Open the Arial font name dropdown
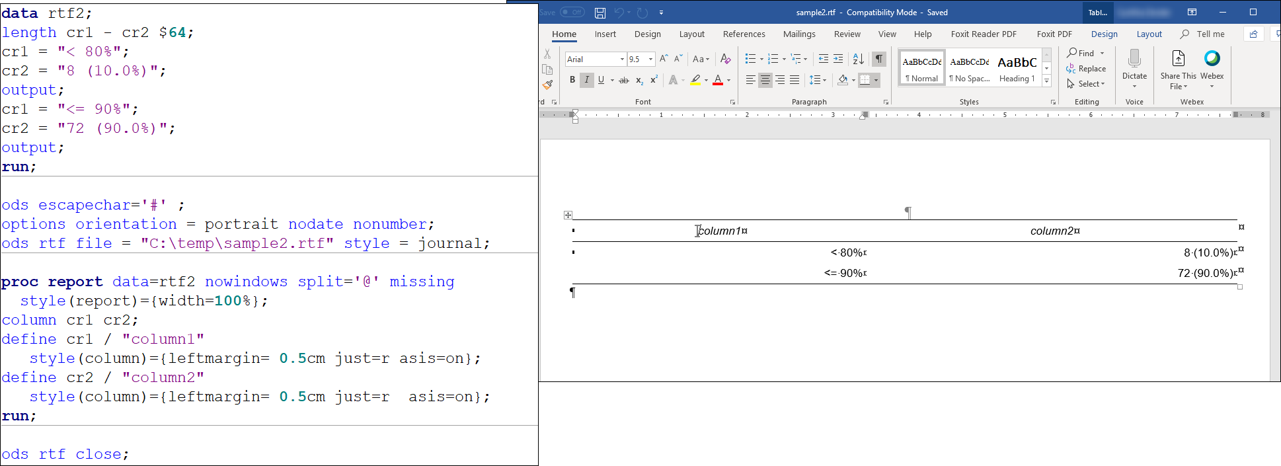The image size is (1281, 466). (x=622, y=59)
